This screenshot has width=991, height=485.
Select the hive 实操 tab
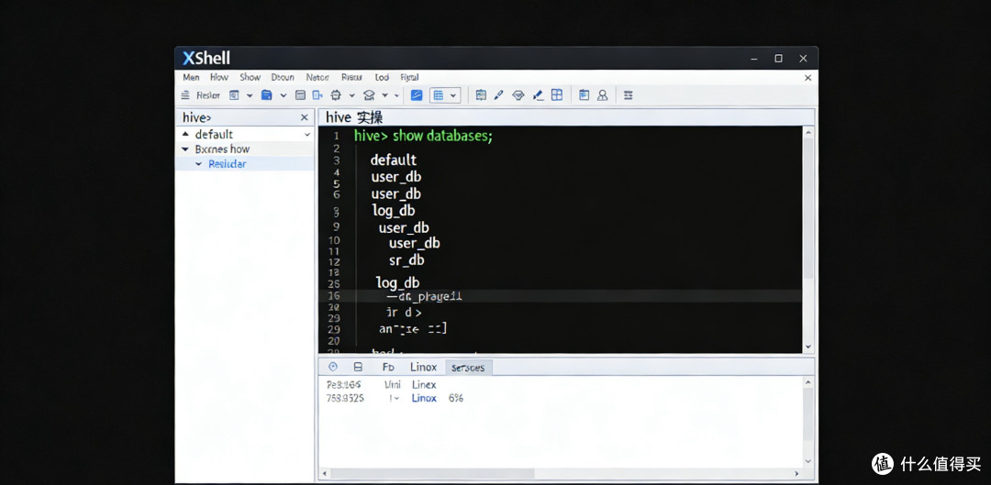coord(354,117)
